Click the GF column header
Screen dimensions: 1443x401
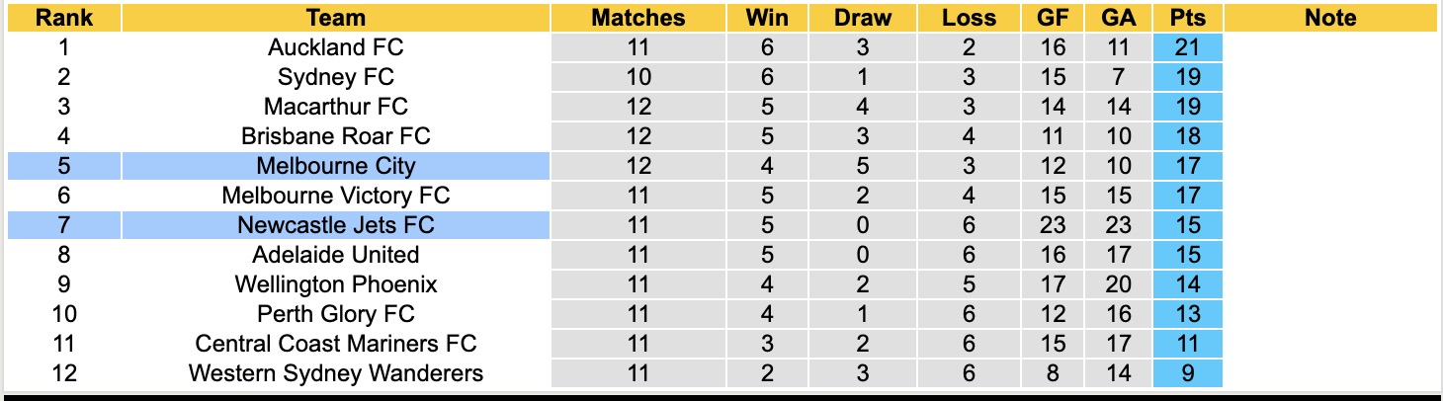pos(1052,18)
